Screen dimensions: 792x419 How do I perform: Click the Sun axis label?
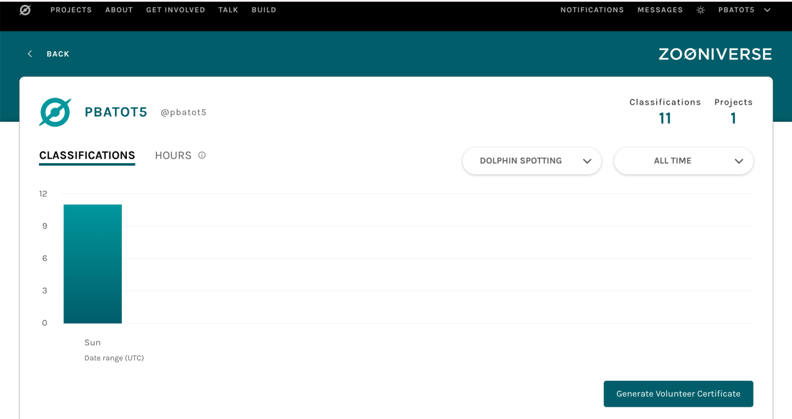click(x=93, y=342)
